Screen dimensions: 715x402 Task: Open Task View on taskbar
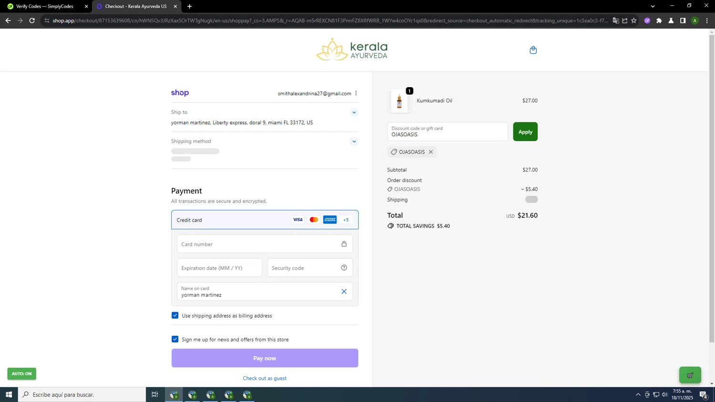tap(154, 394)
